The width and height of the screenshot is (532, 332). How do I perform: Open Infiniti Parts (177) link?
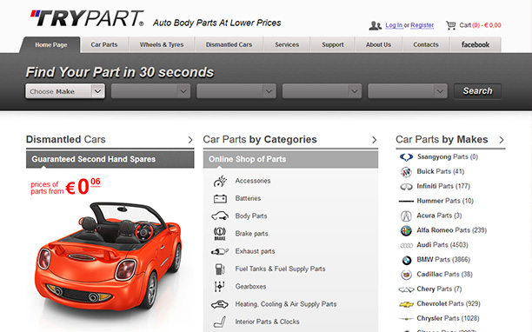pyautogui.click(x=443, y=186)
